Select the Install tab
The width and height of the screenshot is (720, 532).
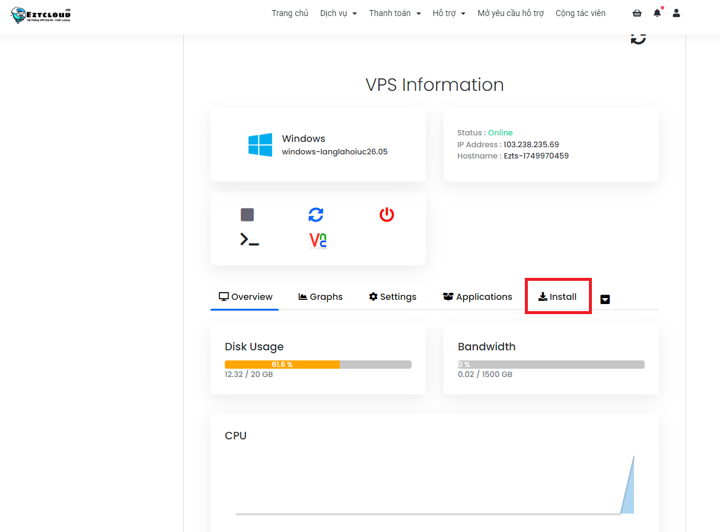click(x=557, y=297)
